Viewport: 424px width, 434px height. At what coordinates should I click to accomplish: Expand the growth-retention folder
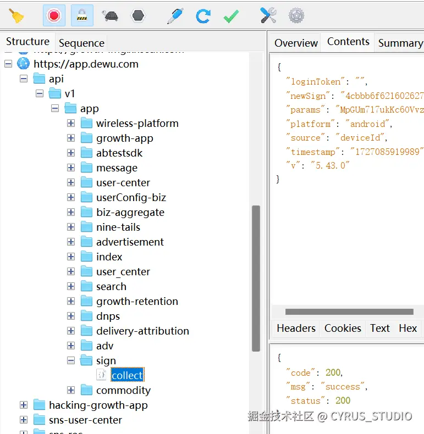point(71,301)
